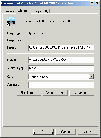Click the "Run:" label

[10, 77]
